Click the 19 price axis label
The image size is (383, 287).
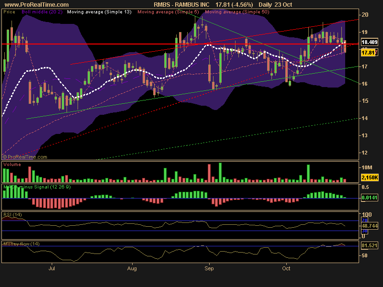pyautogui.click(x=365, y=32)
